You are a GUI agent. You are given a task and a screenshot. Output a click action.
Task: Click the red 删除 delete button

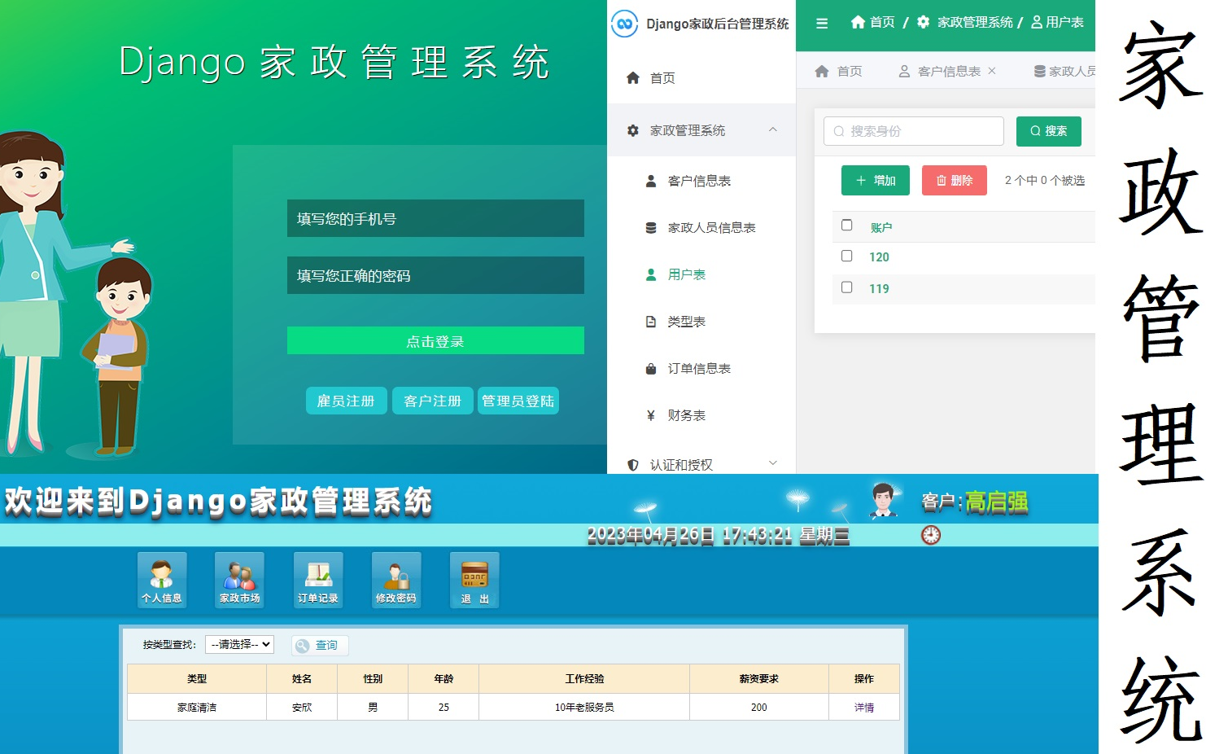(x=955, y=180)
